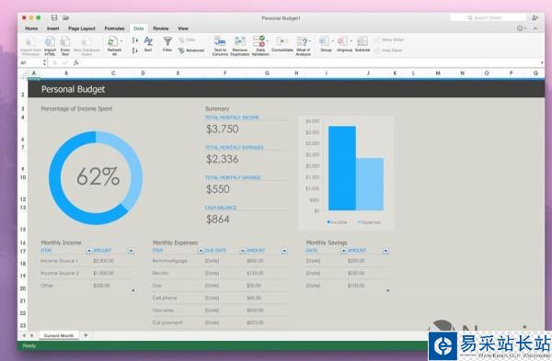Open Monthly Expenses DUE DATE filter dropdown
The height and width of the screenshot is (361, 552).
pyautogui.click(x=243, y=251)
